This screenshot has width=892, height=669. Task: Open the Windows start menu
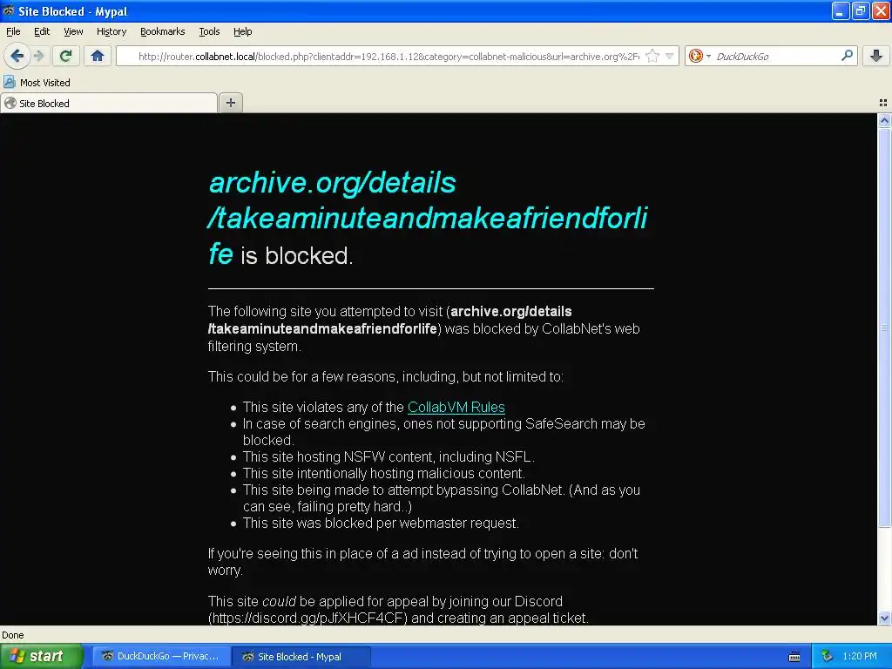[40, 656]
